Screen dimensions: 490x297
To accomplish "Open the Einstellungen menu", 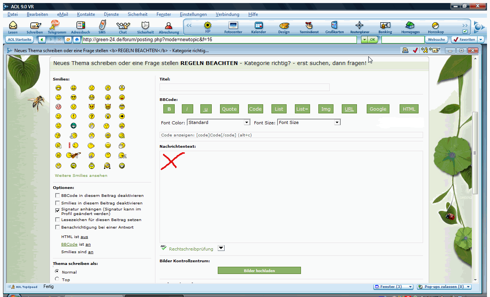I will point(193,14).
